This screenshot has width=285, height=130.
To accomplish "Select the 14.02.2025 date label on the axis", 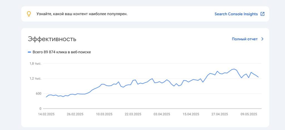I will (x=46, y=114).
